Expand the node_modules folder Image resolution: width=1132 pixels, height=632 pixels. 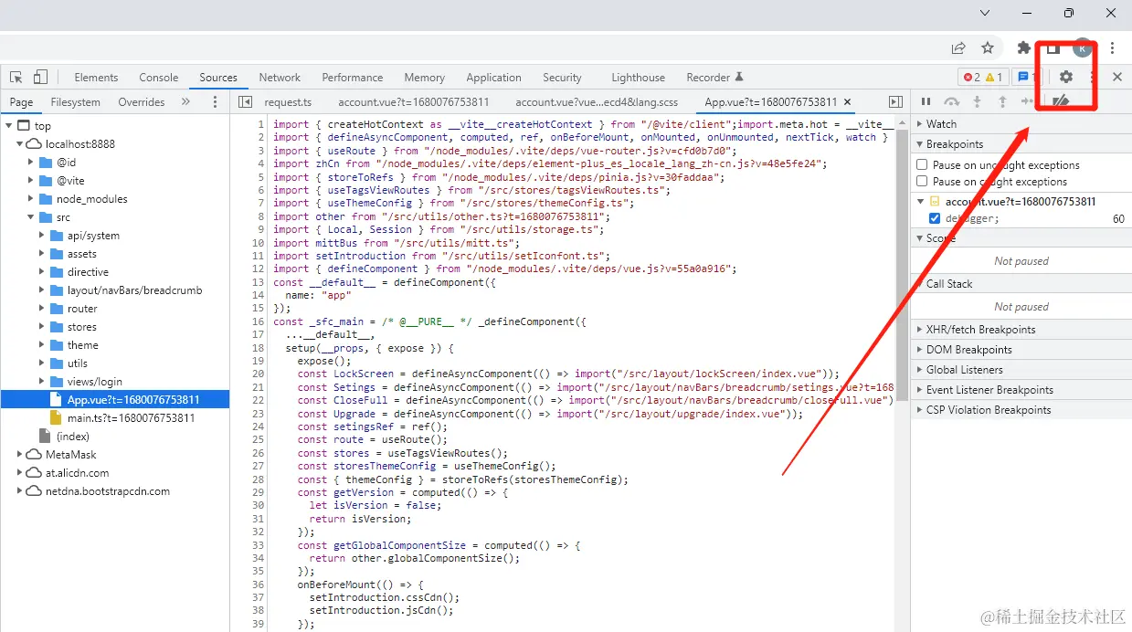click(x=31, y=199)
